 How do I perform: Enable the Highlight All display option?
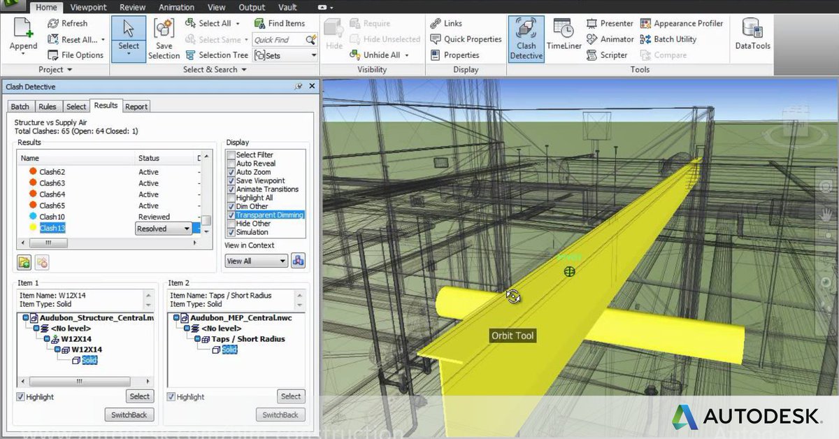[x=231, y=198]
